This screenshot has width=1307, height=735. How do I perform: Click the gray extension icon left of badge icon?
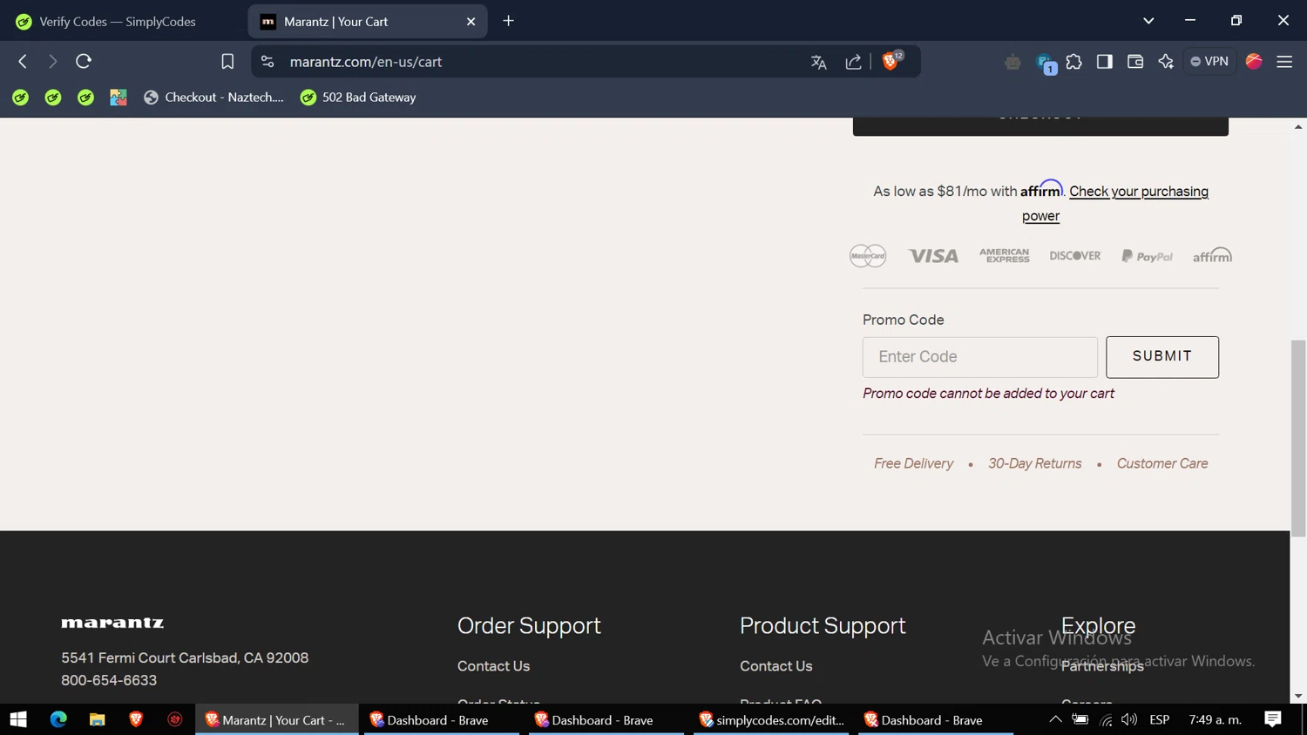click(1012, 62)
